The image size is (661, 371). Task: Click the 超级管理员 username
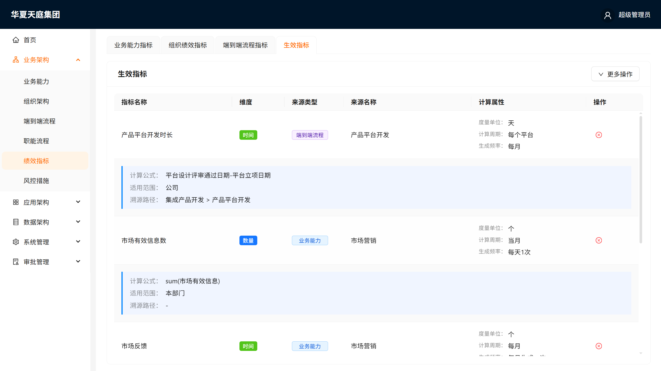point(634,15)
